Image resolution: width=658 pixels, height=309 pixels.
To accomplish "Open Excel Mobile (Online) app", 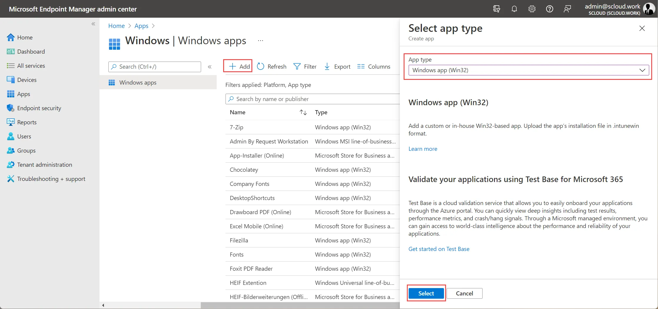I will click(x=313, y=226).
